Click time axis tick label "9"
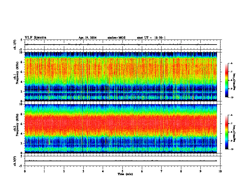 click(x=200, y=171)
